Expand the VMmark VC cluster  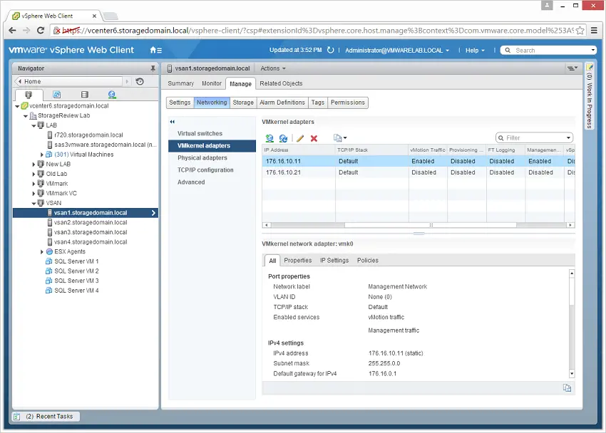tap(34, 193)
